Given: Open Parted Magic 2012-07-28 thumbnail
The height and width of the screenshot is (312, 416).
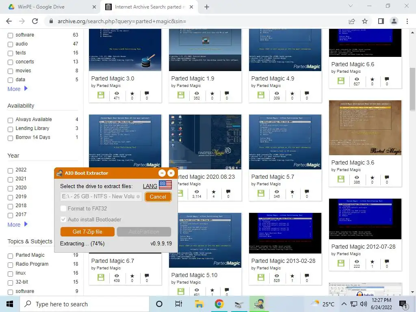Looking at the screenshot, I should point(365,219).
